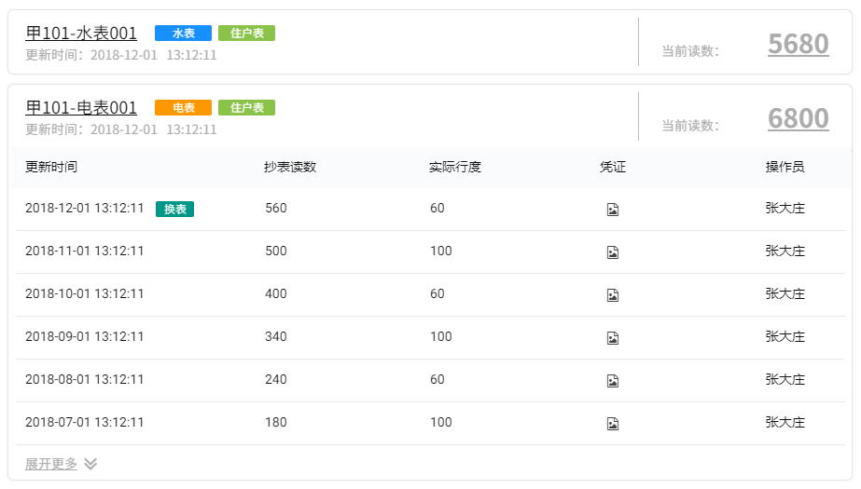View voucher image for 2018-09-01 record
Image resolution: width=861 pixels, height=489 pixels.
[x=613, y=338]
